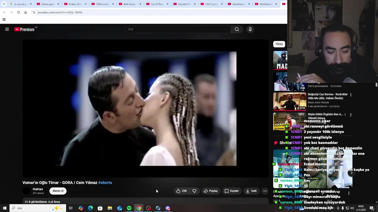The height and width of the screenshot is (212, 378).
Task: Play or pause the video player
Action: [145, 108]
